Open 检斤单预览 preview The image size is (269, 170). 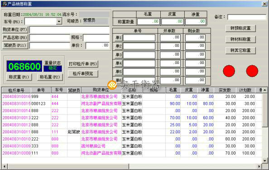click(x=83, y=73)
